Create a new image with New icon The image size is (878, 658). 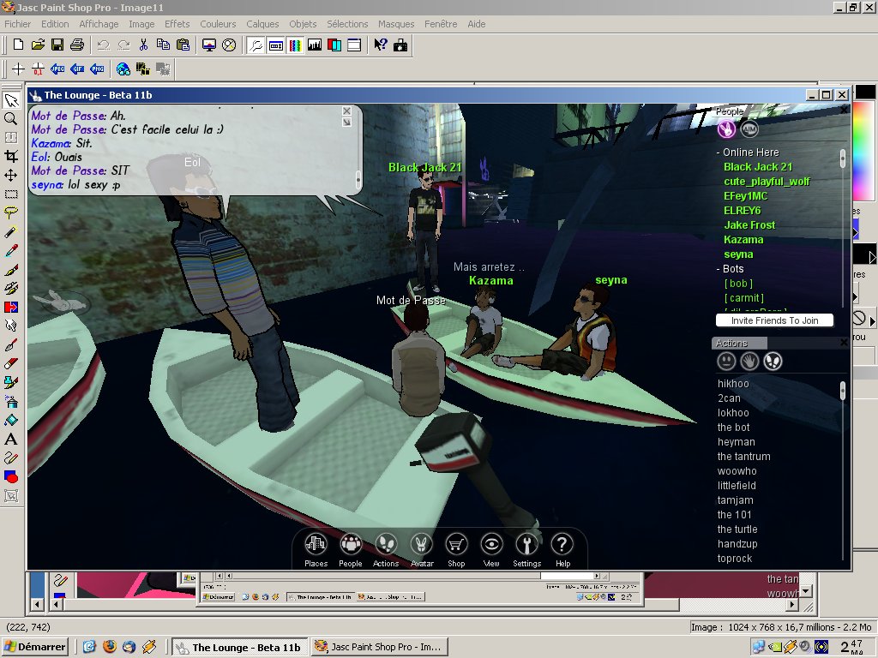[18, 45]
